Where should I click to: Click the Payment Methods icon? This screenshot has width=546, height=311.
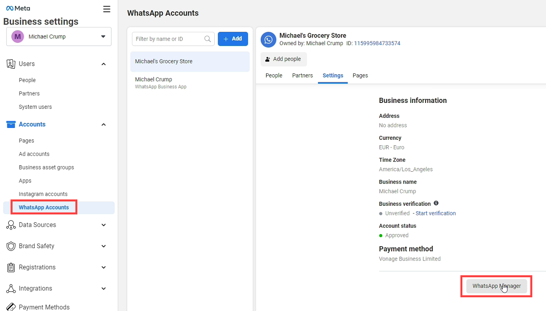click(x=11, y=307)
